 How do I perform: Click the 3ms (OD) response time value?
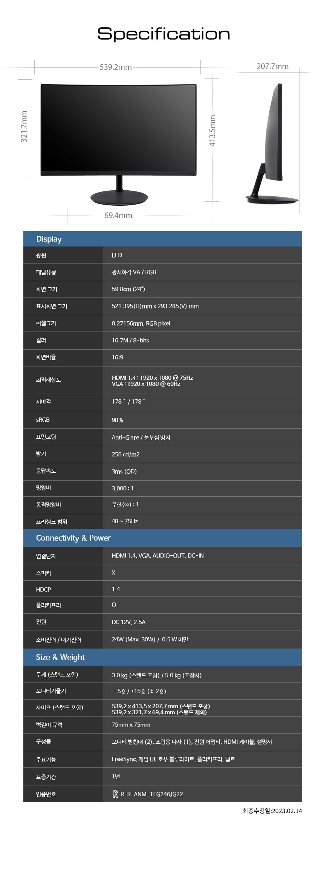(124, 472)
